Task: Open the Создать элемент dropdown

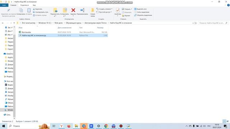Action: [x=104, y=9]
